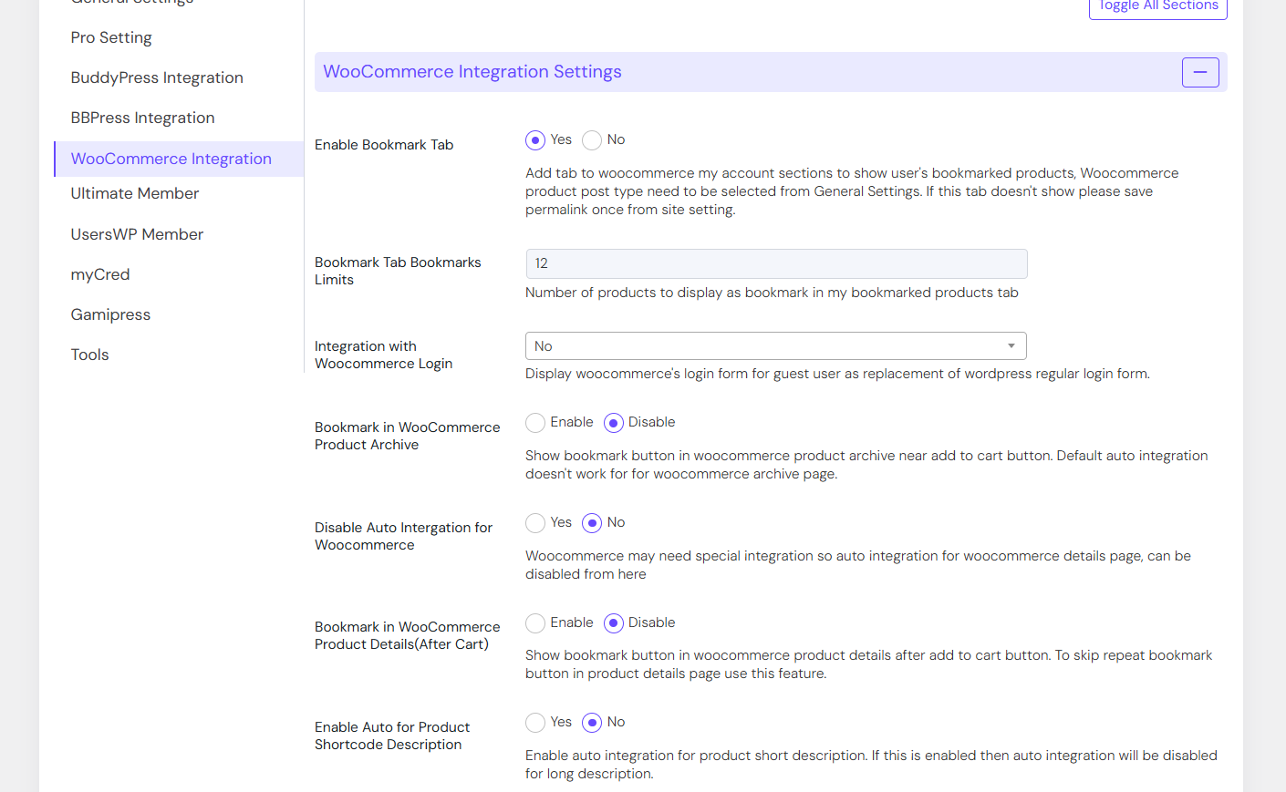
Task: Collapse the WooCommerce Integration Settings section
Action: [1200, 72]
